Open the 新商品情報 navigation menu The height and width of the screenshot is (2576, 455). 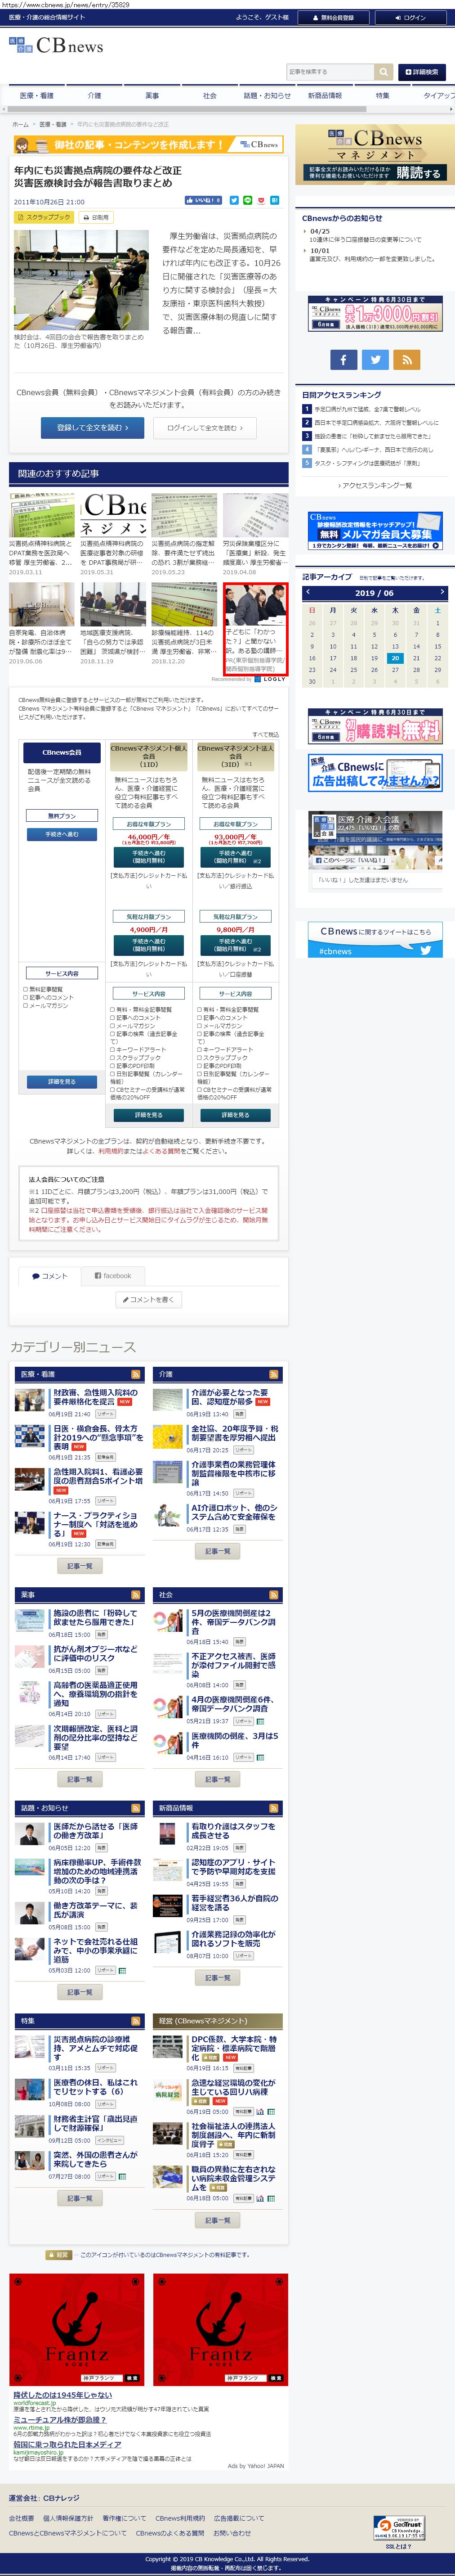pyautogui.click(x=324, y=95)
